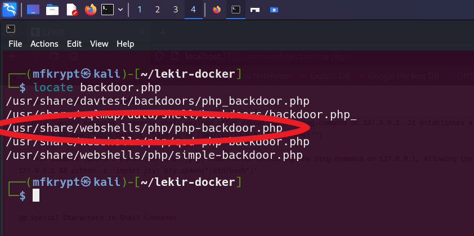This screenshot has height=236, width=474.
Task: Open the Kali Linux applications menu
Action: pos(10,9)
